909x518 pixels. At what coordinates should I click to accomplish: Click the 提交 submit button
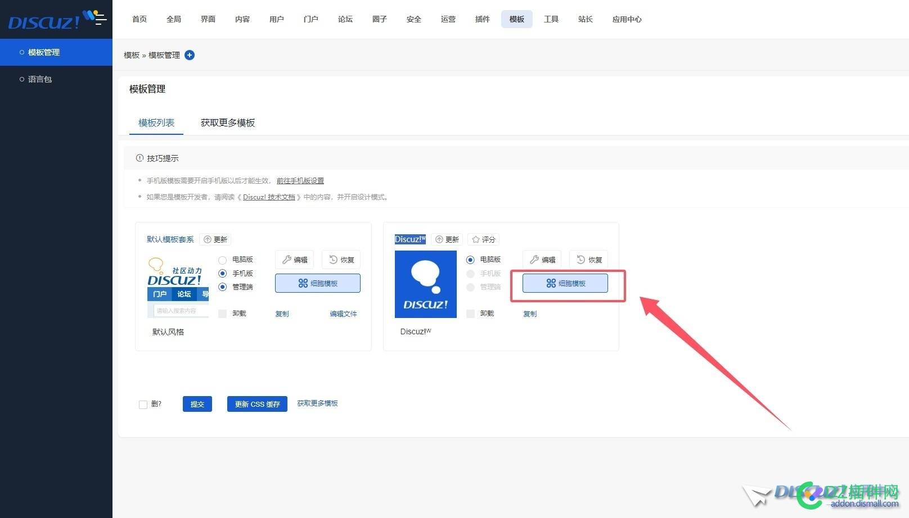click(x=197, y=404)
